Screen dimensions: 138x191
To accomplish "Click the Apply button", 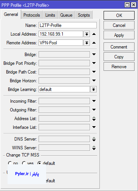I will pyautogui.click(x=119, y=35).
